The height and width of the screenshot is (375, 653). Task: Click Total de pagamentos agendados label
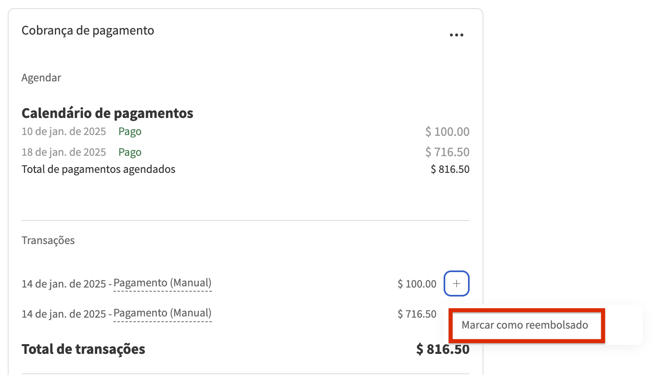pos(98,169)
